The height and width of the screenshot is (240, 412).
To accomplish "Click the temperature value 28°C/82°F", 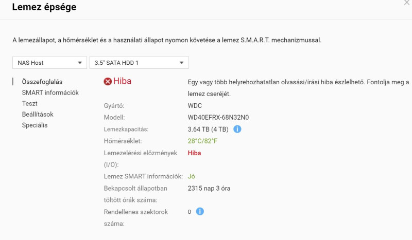I will (x=202, y=141).
